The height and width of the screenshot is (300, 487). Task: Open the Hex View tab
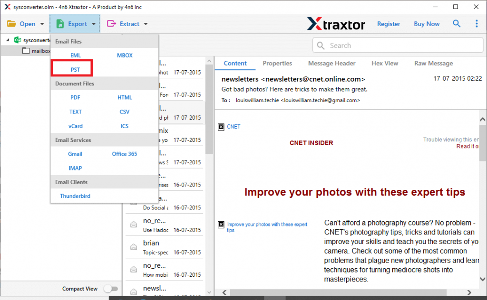pos(385,63)
